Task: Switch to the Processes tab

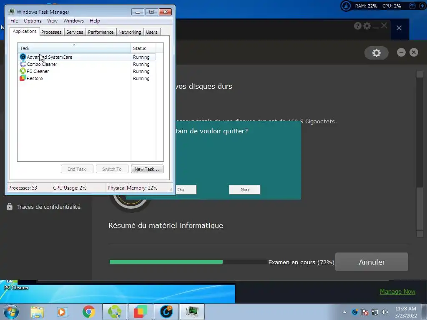Action: coord(51,32)
